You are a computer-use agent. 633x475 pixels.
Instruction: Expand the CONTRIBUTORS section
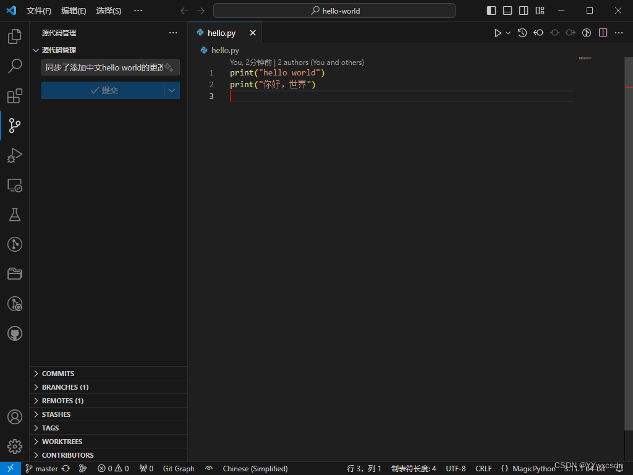[x=109, y=455]
